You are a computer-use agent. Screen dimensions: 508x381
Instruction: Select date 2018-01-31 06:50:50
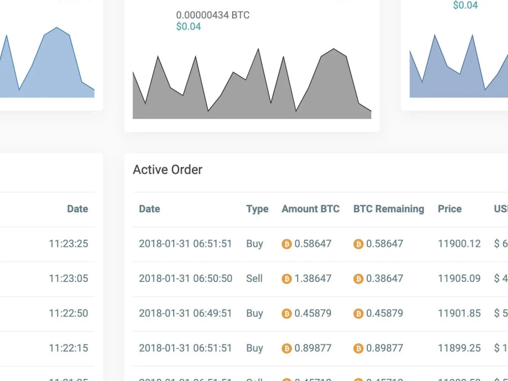[x=185, y=278]
